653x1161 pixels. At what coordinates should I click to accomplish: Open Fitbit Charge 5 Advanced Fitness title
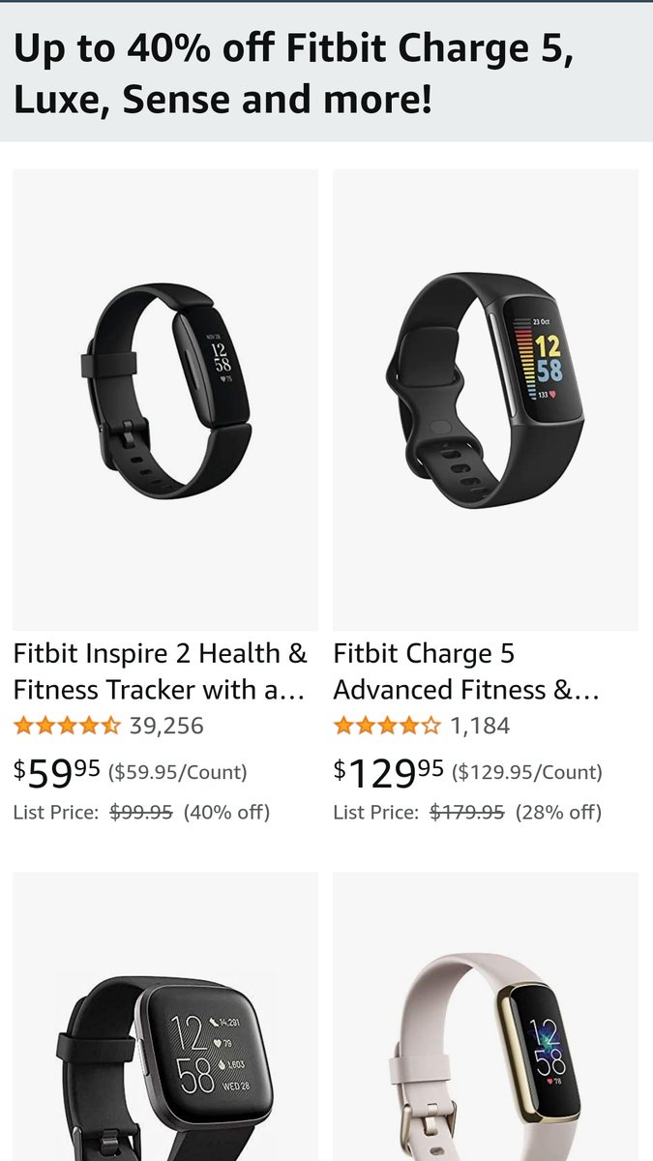[x=466, y=671]
